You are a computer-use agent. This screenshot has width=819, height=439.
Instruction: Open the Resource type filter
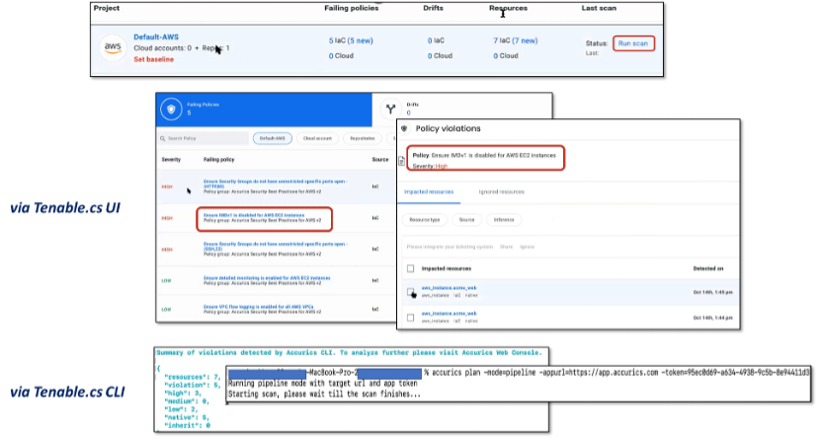coord(426,221)
